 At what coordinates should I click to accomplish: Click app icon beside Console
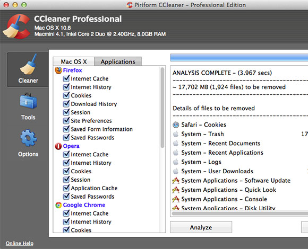click(176, 199)
